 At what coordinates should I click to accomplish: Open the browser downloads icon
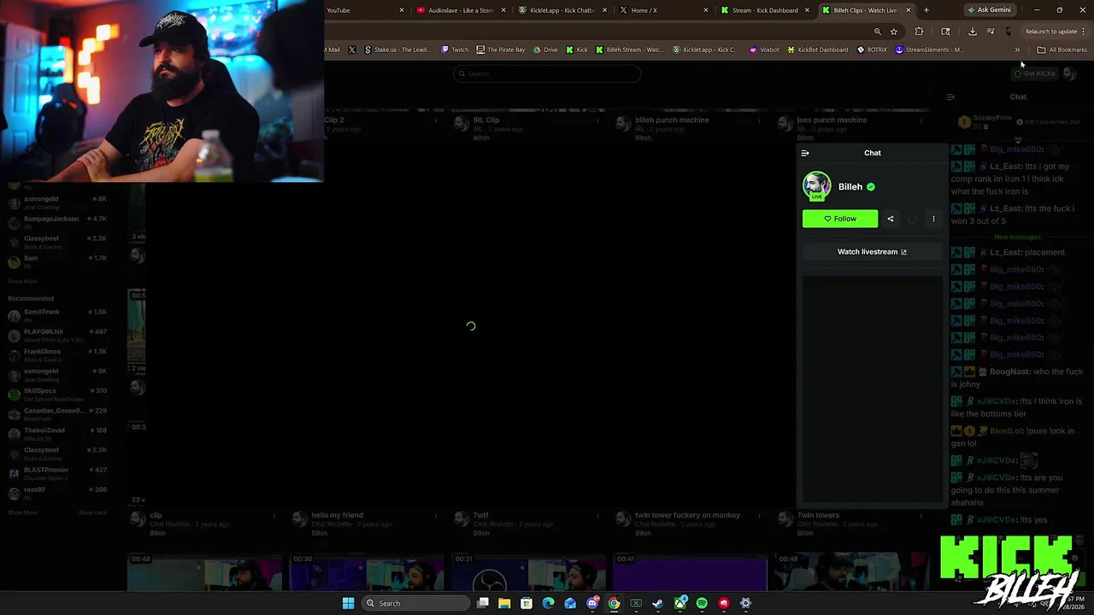click(973, 32)
